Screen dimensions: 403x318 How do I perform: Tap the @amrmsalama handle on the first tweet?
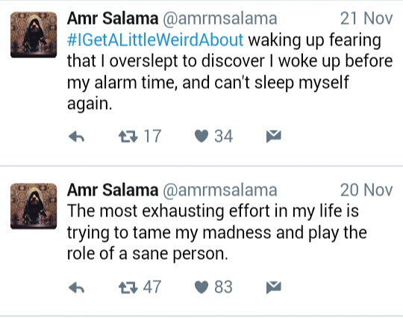tap(220, 19)
